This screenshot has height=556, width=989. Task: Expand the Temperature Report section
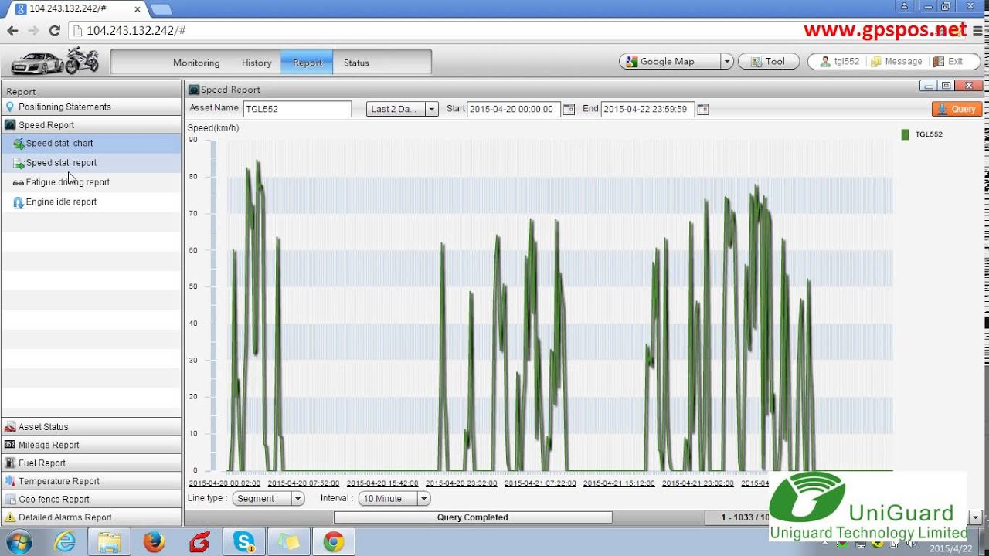[x=91, y=481]
